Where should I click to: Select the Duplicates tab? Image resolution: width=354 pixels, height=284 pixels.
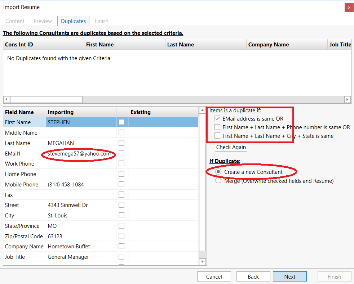tap(74, 21)
